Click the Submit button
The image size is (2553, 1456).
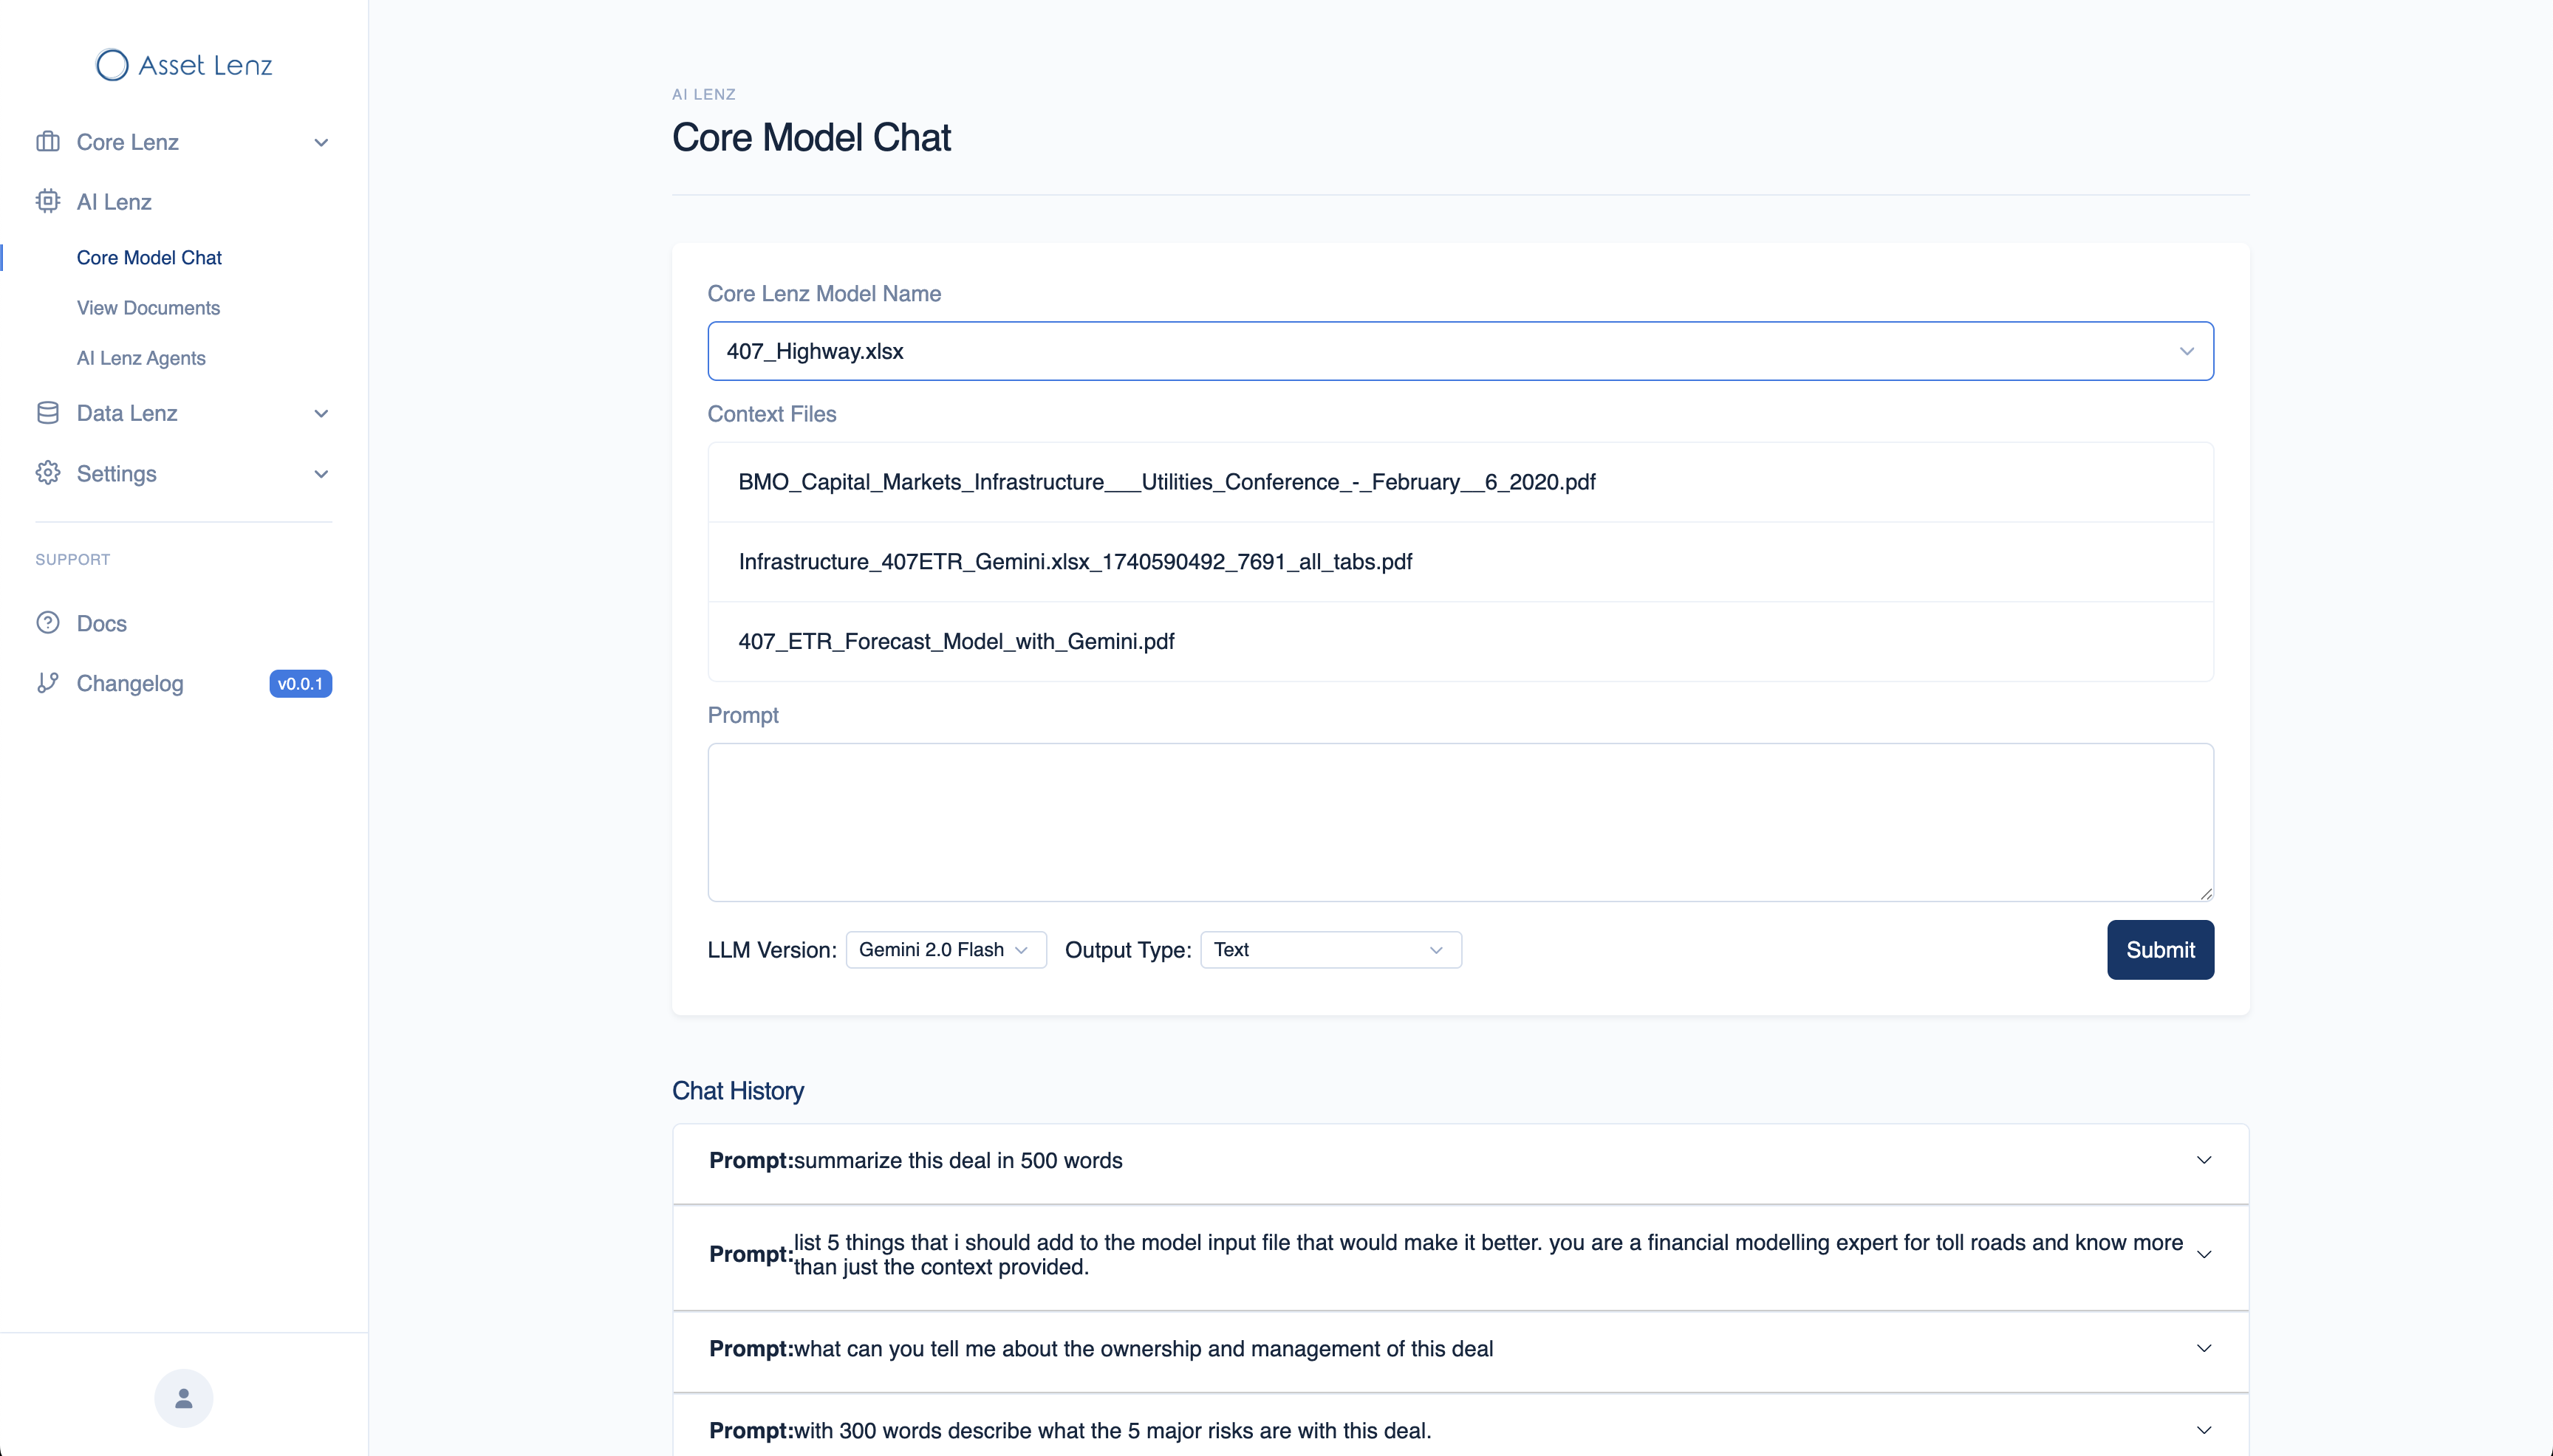(x=2160, y=950)
